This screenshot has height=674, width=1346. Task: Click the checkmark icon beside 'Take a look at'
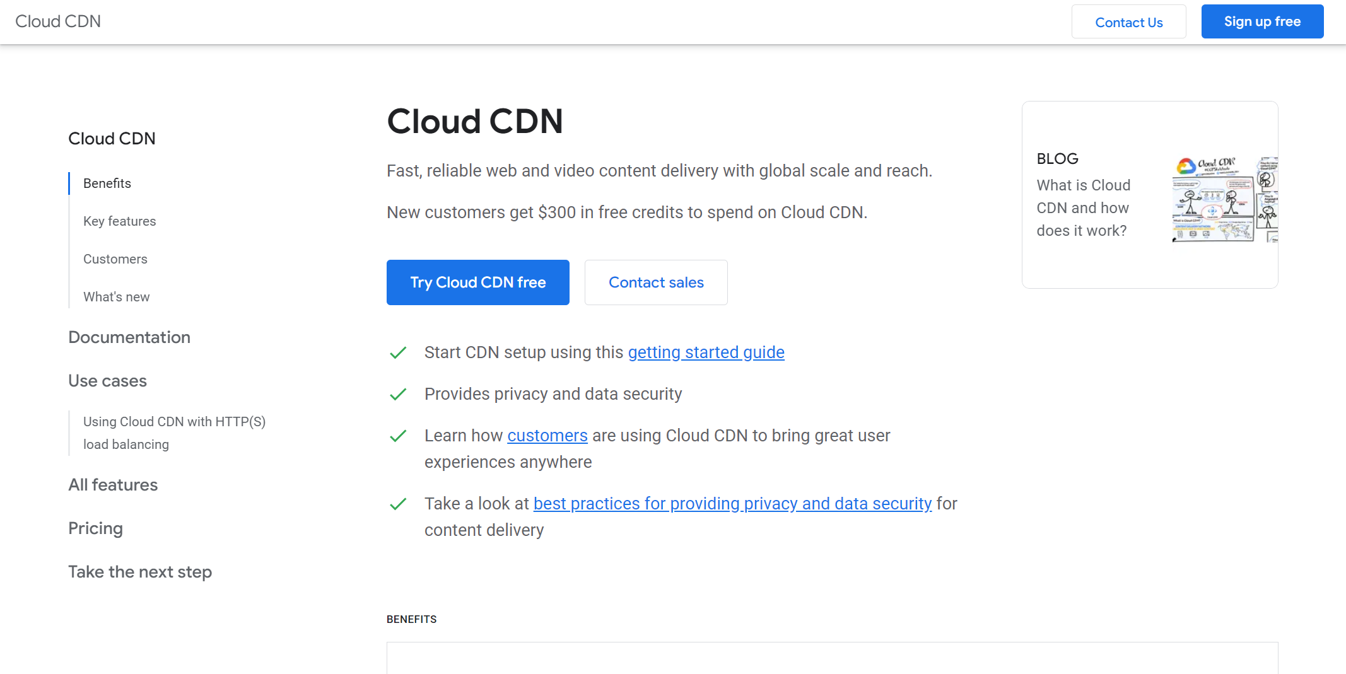398,504
